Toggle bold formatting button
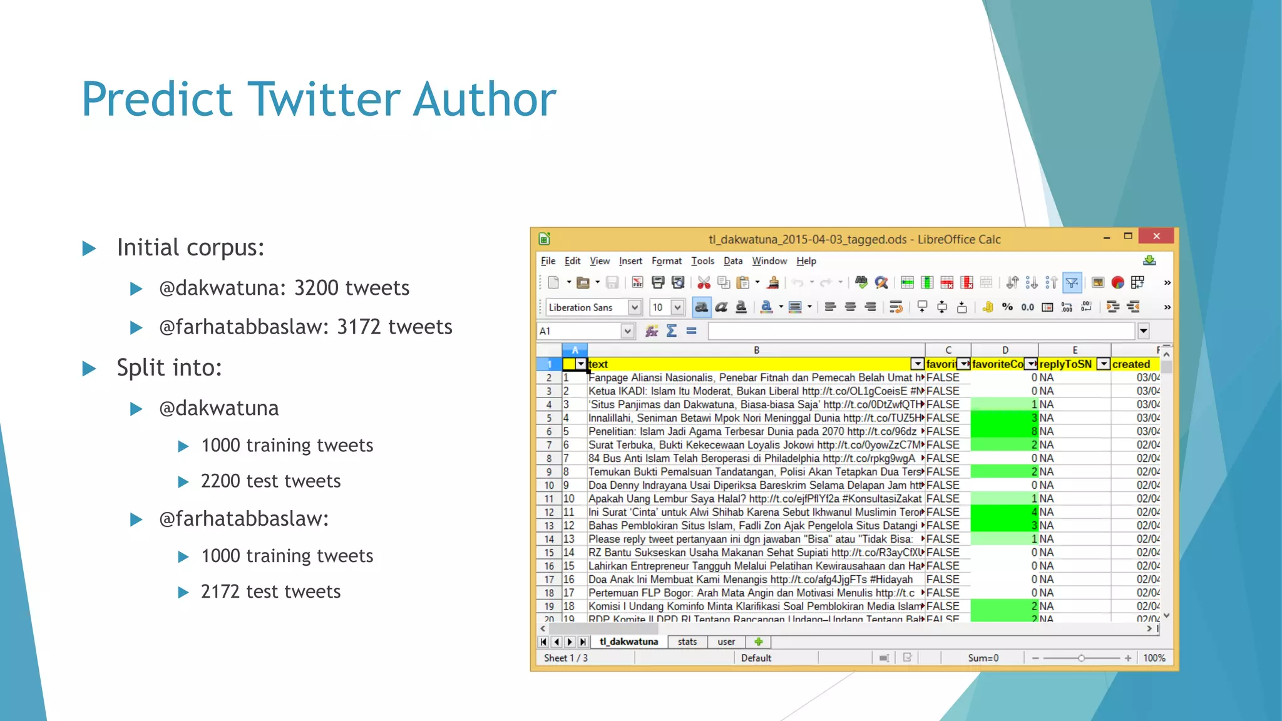1282x721 pixels. click(702, 307)
